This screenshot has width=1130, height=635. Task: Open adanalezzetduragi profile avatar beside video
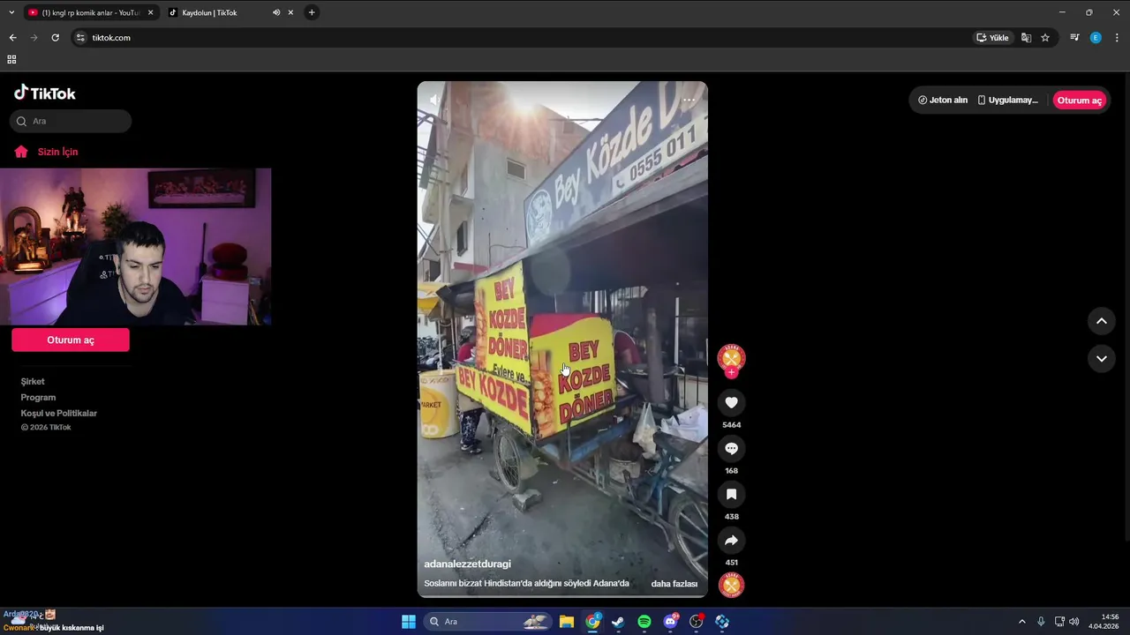(731, 357)
